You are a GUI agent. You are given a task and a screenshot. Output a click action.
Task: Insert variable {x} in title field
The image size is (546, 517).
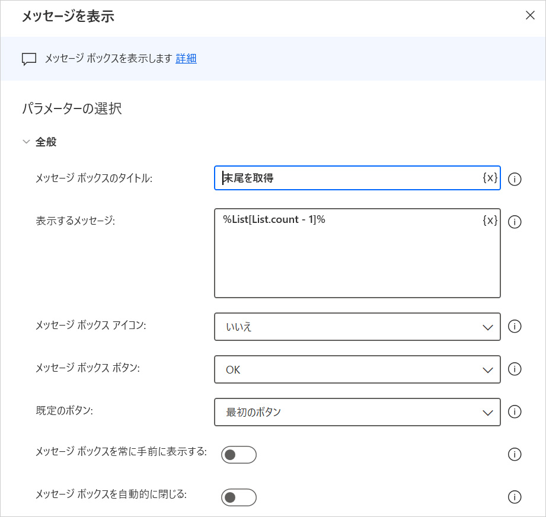490,178
